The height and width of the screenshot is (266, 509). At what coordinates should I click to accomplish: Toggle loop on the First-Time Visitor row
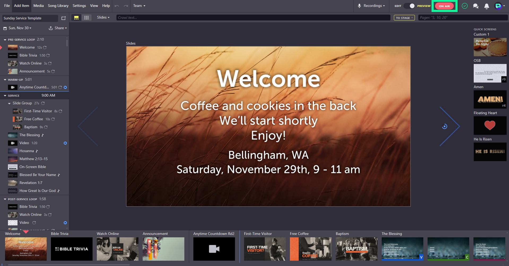point(60,111)
